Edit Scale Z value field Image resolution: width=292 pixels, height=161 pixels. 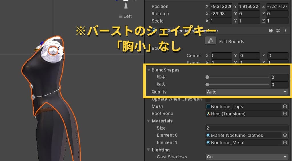click(277, 21)
